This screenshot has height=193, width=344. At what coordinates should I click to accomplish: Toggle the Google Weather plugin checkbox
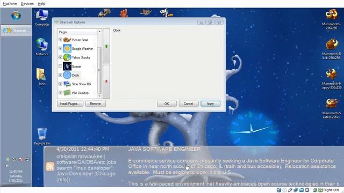(60, 48)
